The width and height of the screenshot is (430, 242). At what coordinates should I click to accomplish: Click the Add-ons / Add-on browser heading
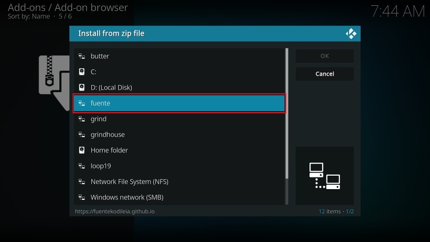[x=68, y=8]
